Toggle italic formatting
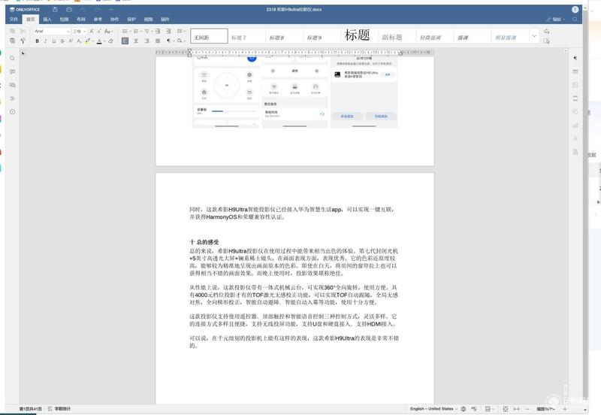The image size is (601, 415). [x=45, y=41]
